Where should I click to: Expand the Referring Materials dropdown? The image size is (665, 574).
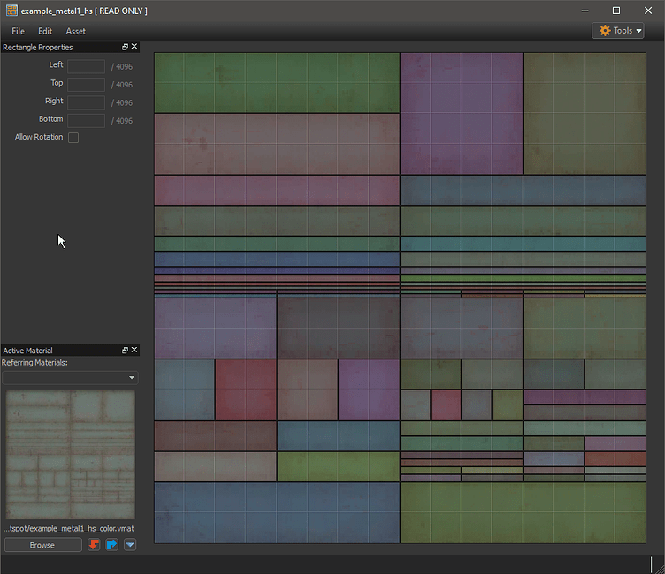pos(70,378)
